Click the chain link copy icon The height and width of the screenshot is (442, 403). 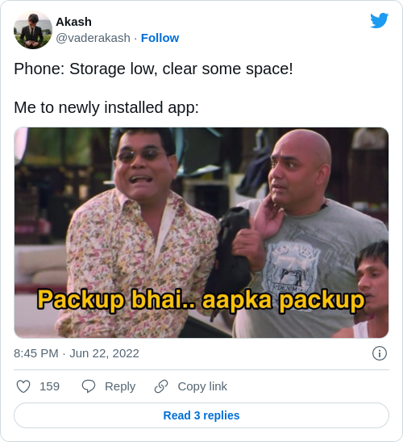(x=161, y=386)
